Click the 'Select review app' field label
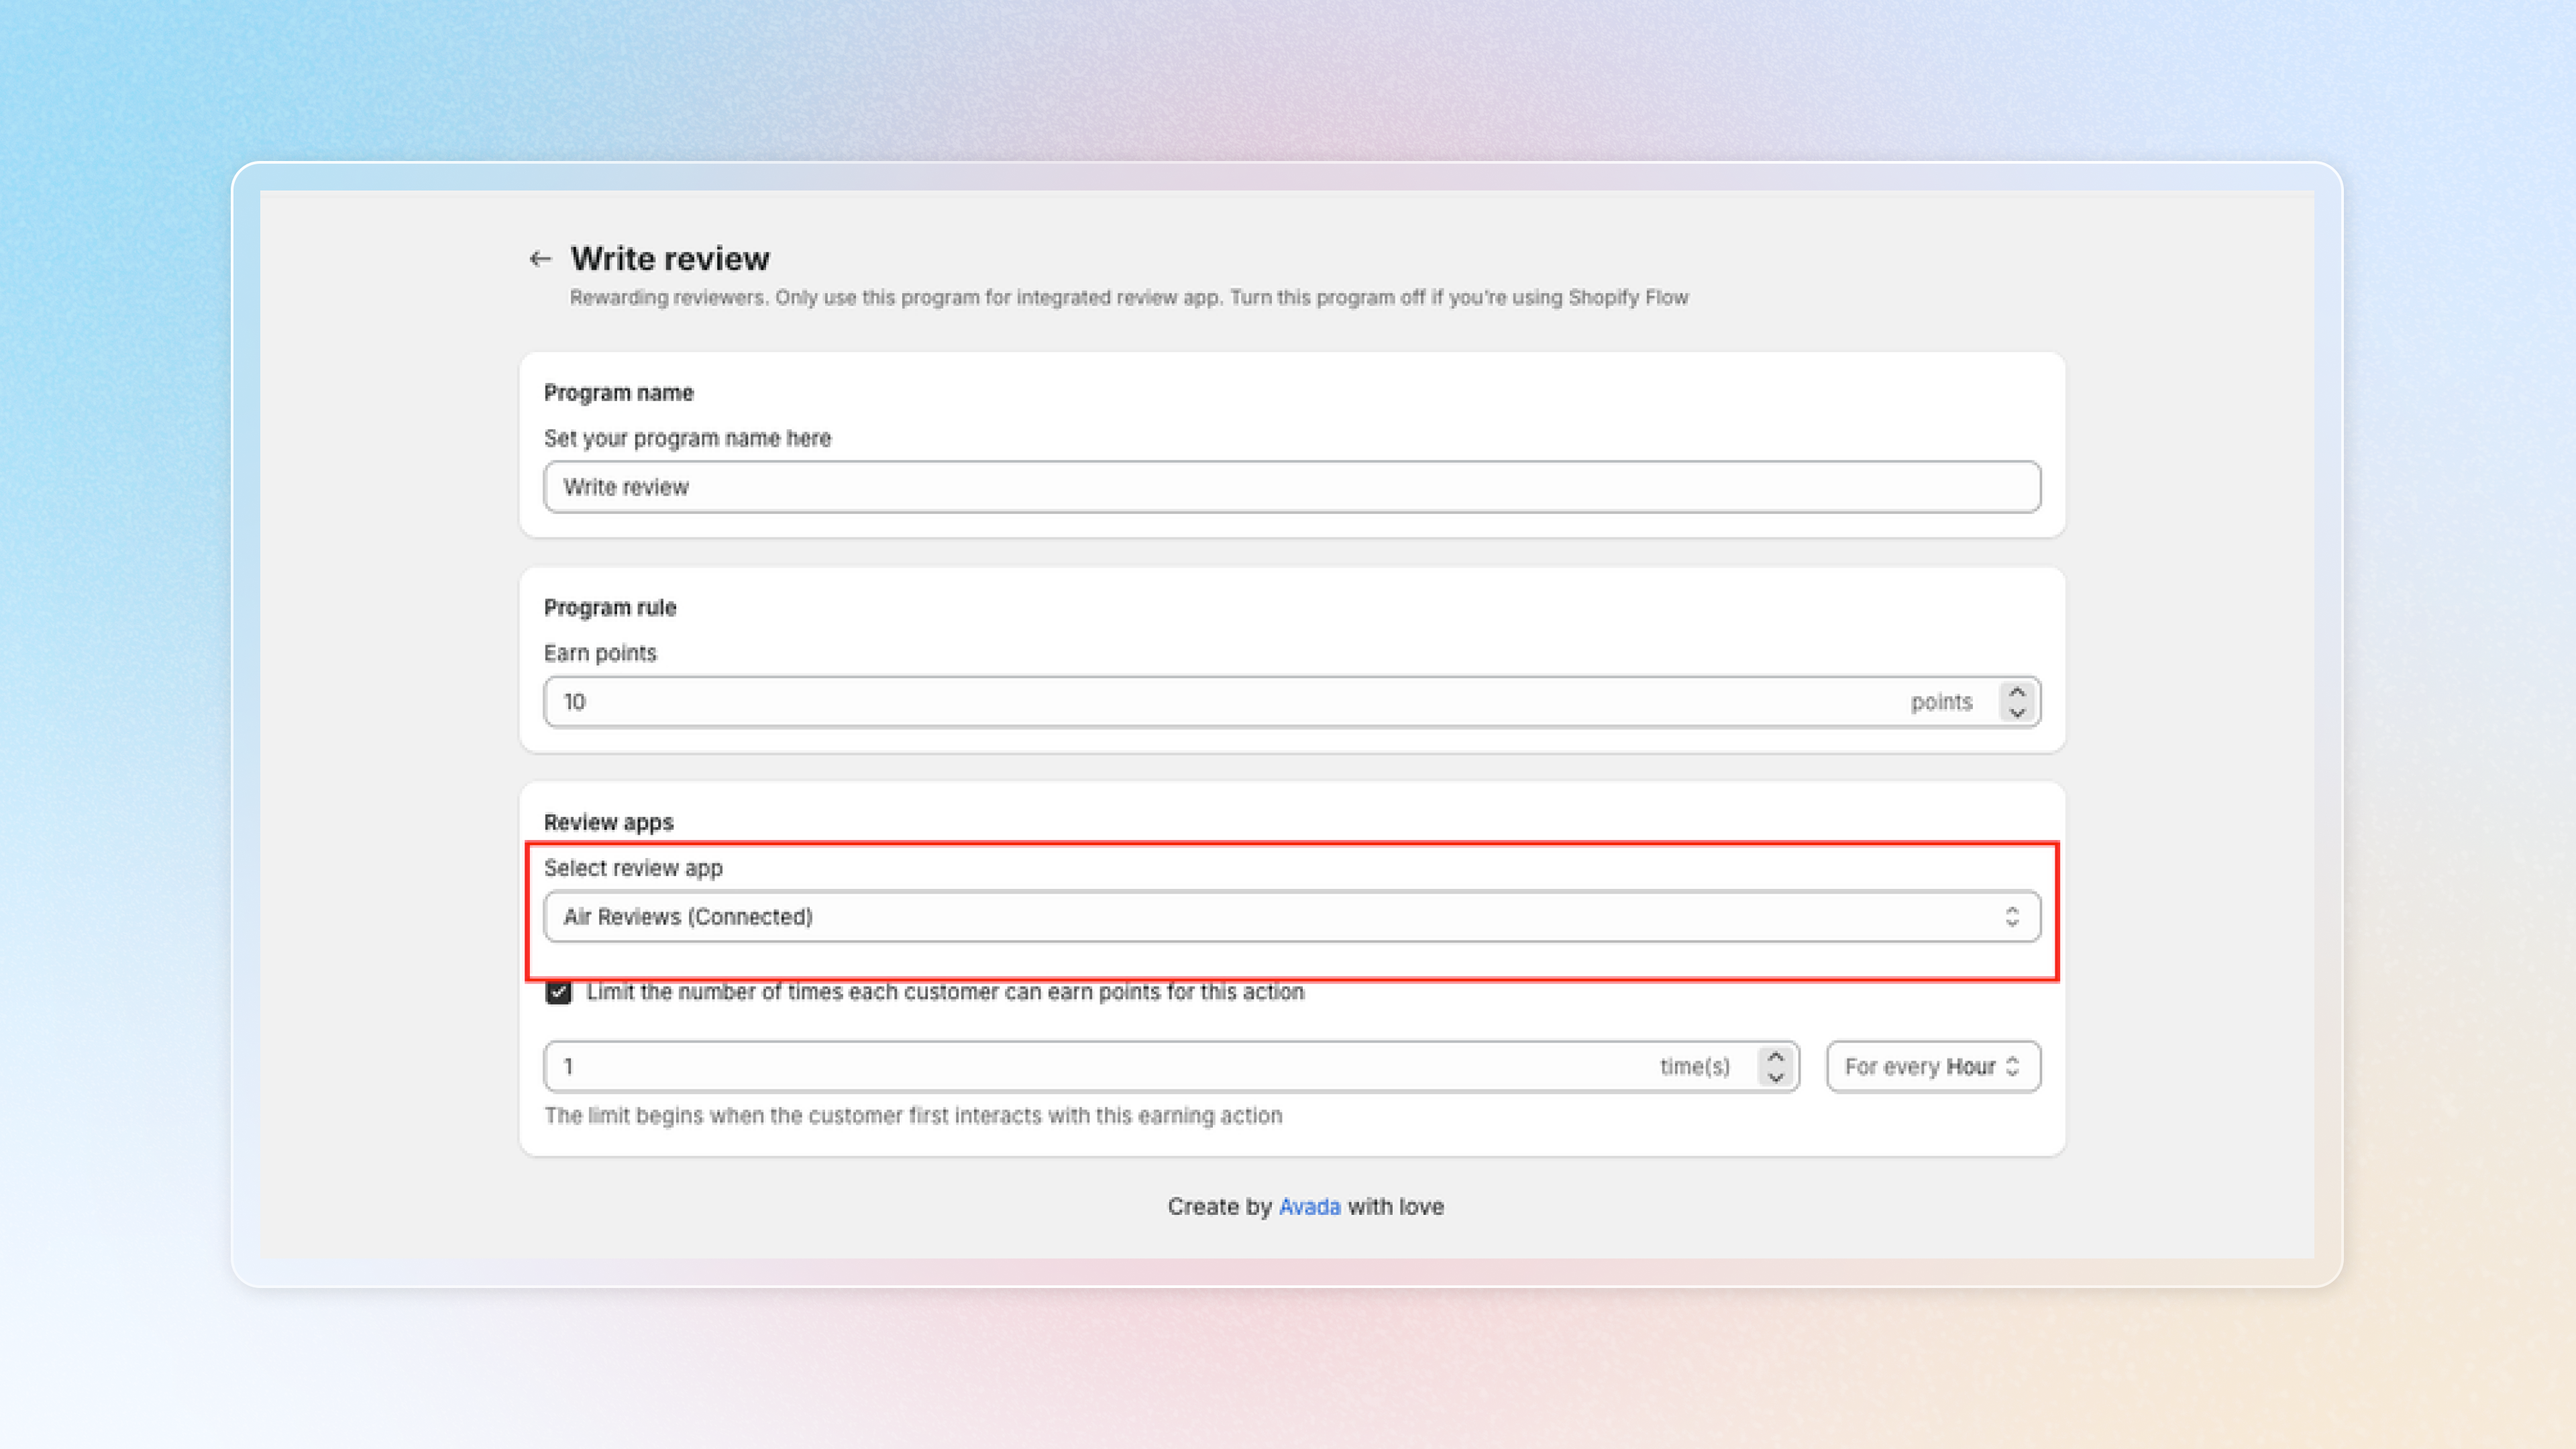Viewport: 2576px width, 1449px height. [633, 868]
